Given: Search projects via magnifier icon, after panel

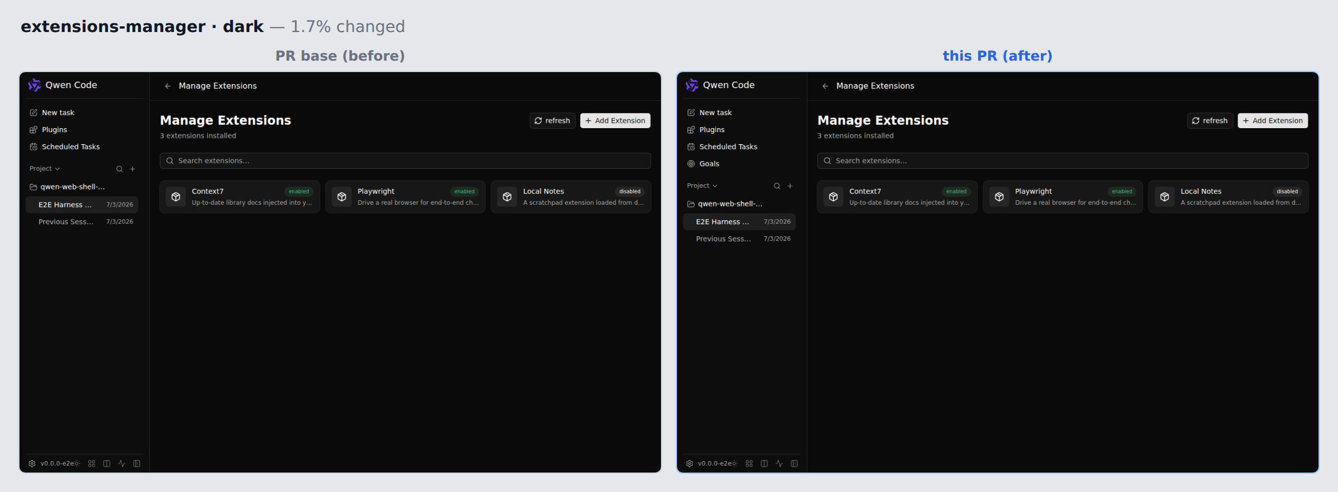Looking at the screenshot, I should click(x=777, y=186).
